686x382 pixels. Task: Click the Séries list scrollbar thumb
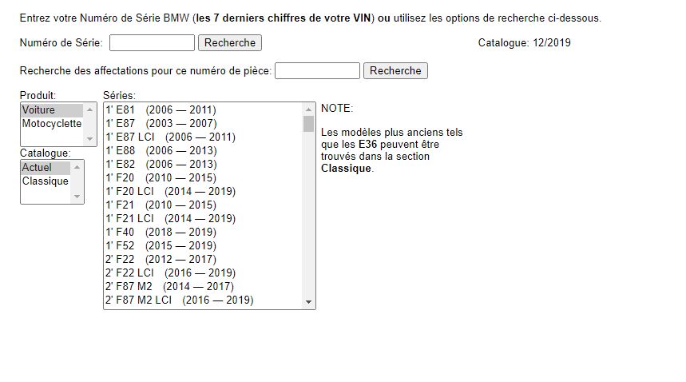pos(309,123)
